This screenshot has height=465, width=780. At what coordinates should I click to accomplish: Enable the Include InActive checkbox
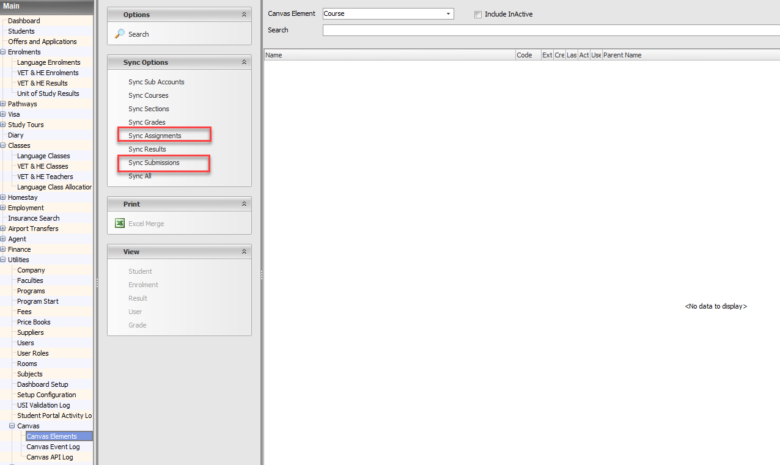478,15
